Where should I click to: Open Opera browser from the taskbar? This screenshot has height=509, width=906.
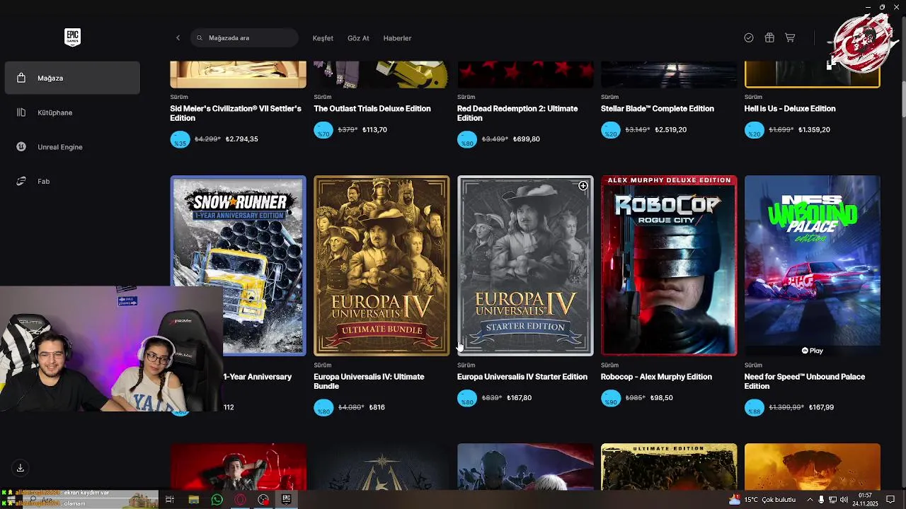pos(240,500)
